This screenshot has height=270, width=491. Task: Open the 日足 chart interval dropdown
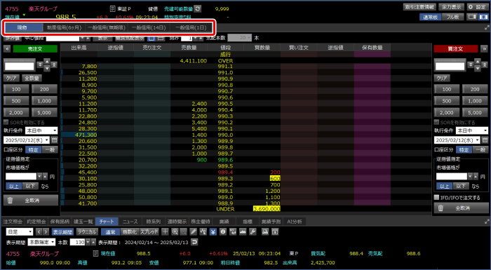click(20, 232)
